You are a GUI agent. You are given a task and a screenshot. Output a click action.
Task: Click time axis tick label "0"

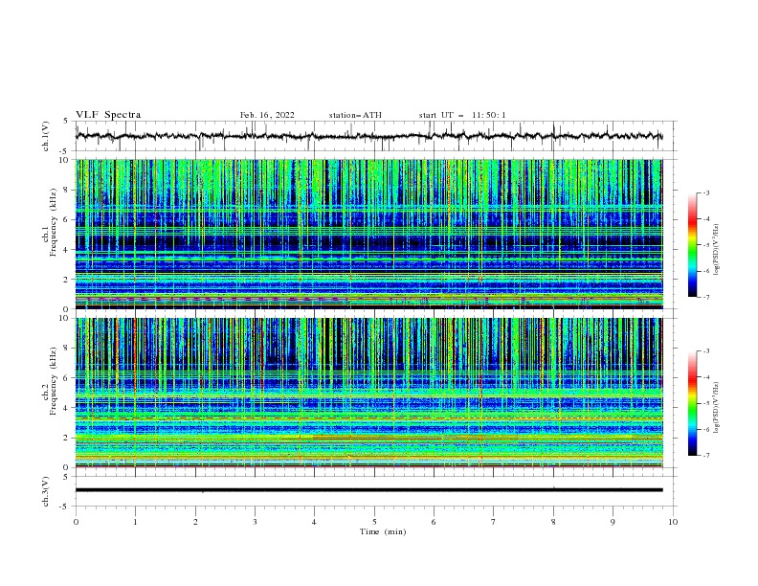tap(76, 522)
